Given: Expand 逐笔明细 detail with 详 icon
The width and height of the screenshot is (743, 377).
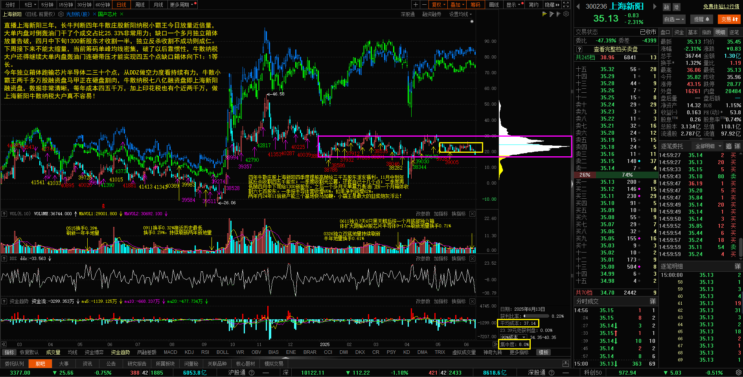Looking at the screenshot, I should coord(737,266).
